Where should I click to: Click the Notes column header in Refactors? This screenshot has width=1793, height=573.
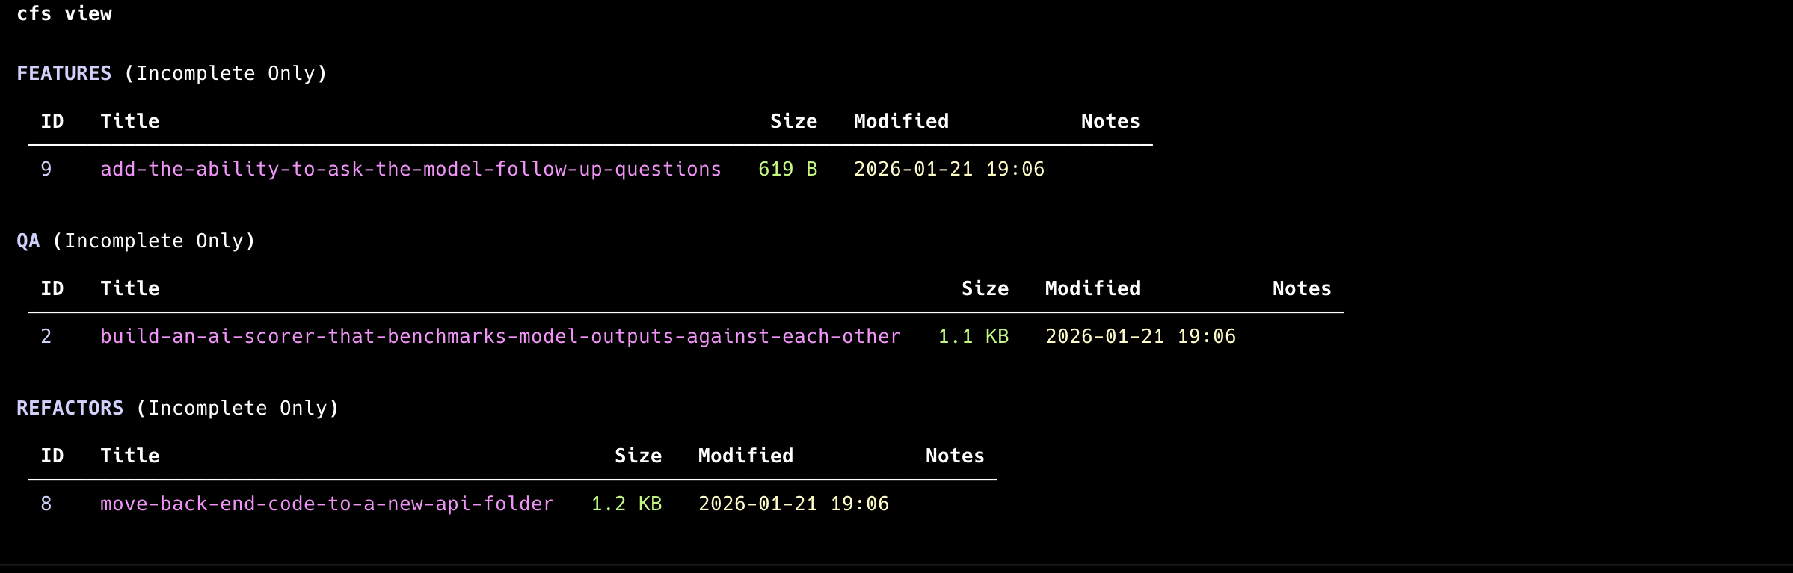click(x=955, y=456)
